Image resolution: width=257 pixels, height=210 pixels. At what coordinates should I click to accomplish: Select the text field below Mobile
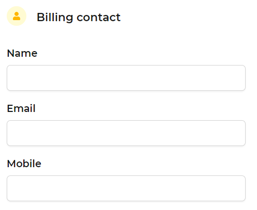126,188
